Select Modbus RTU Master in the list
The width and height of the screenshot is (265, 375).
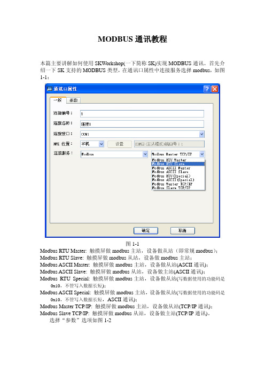coord(178,160)
